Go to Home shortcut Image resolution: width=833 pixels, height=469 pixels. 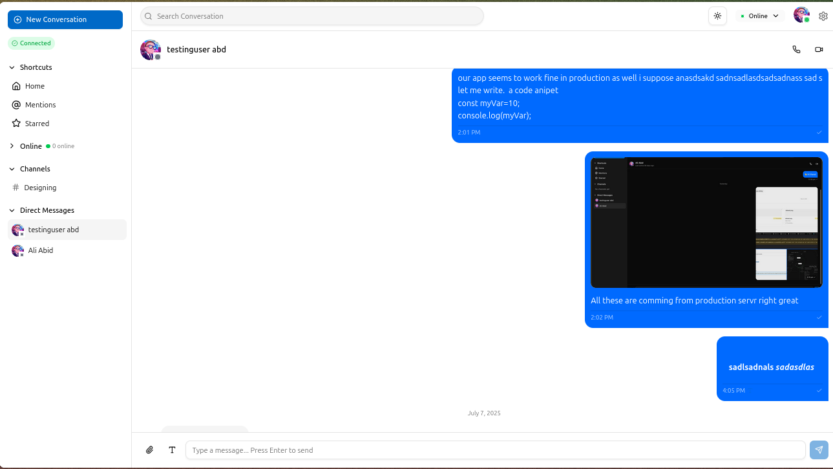point(35,86)
